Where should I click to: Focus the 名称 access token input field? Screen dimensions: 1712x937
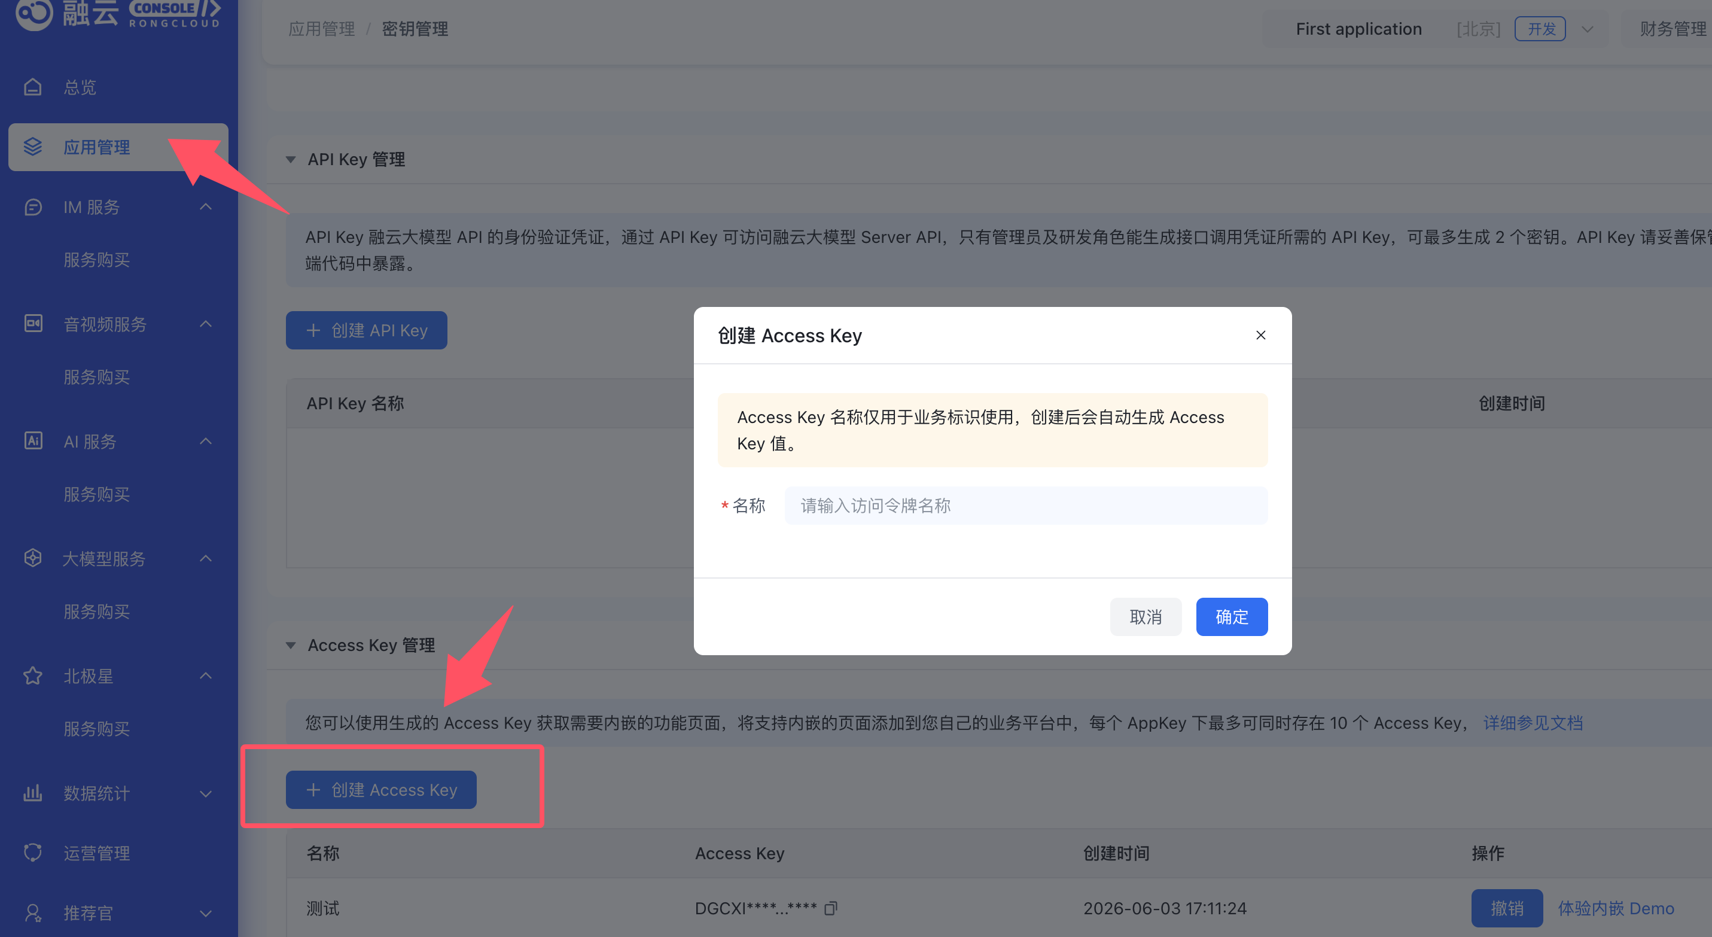(x=1026, y=505)
